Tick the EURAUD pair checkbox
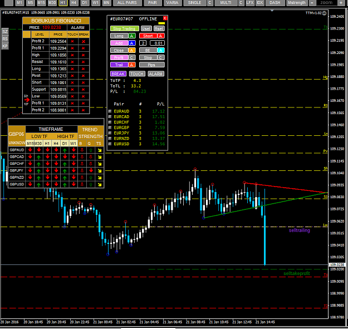Image resolution: width=348 pixels, height=329 pixels. point(110,111)
